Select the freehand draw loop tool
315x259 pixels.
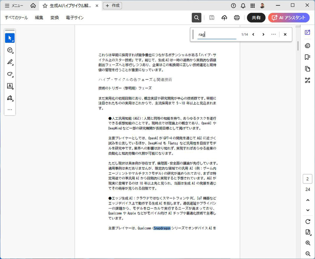click(x=10, y=74)
